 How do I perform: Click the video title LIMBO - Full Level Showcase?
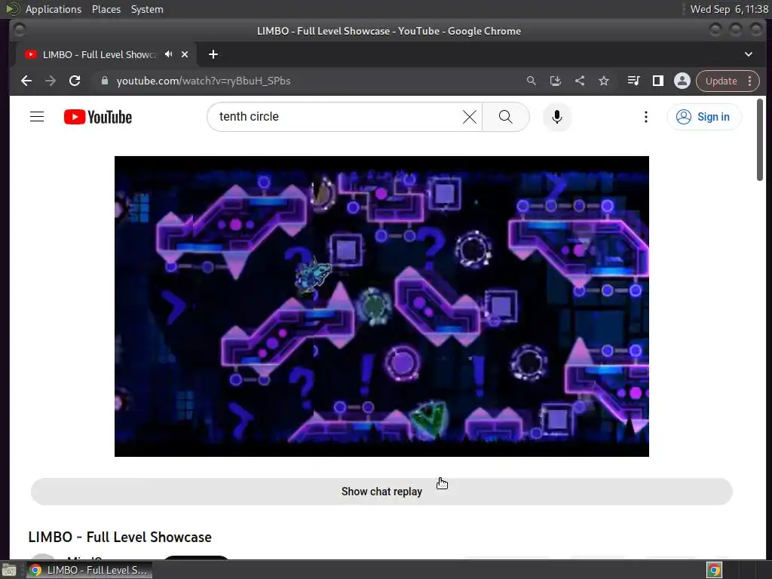tap(120, 537)
